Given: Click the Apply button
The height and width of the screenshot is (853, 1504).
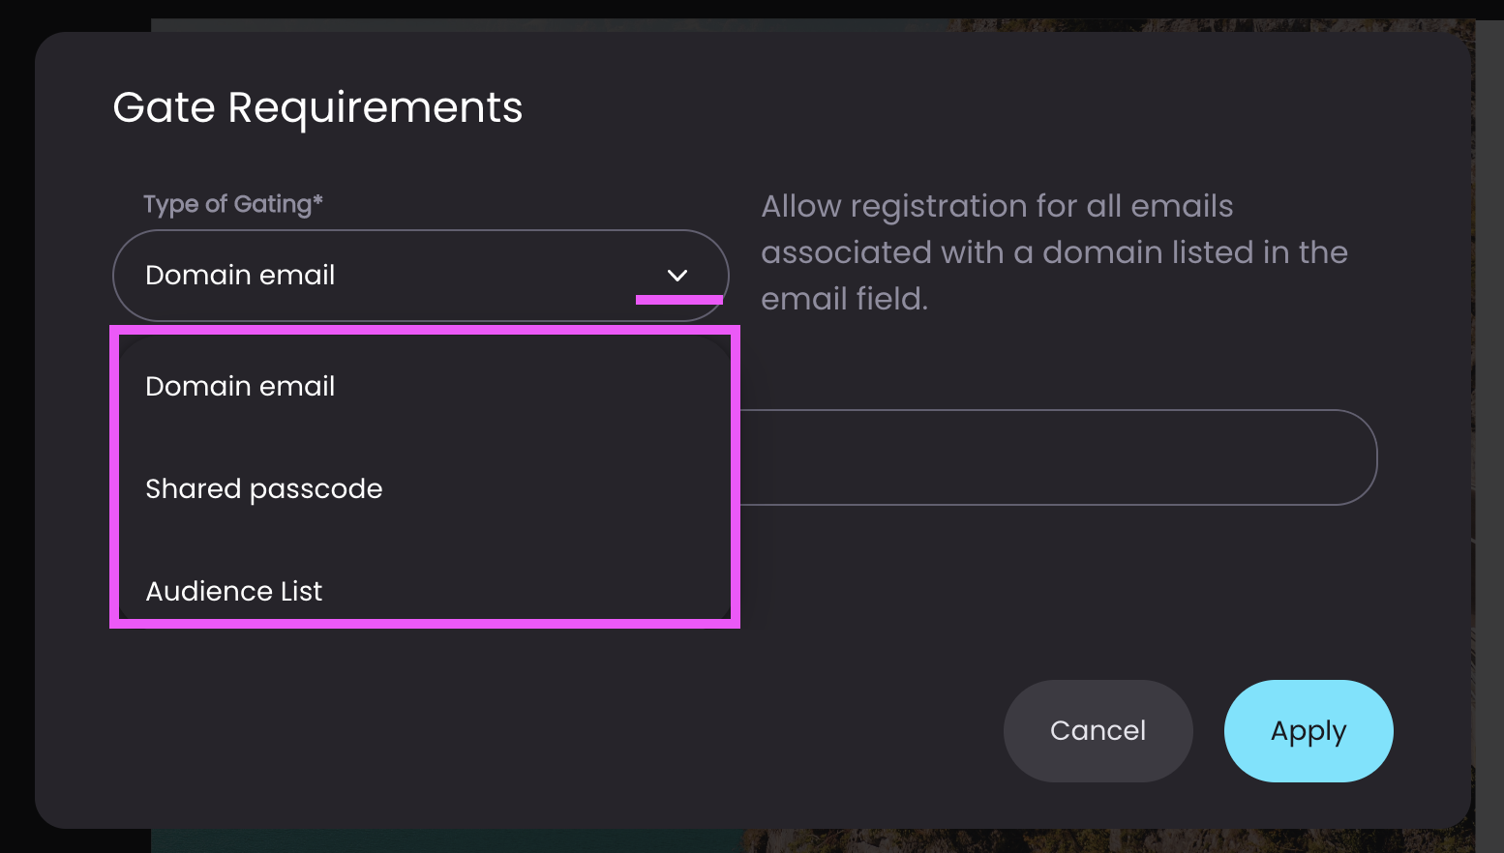Looking at the screenshot, I should pyautogui.click(x=1308, y=731).
